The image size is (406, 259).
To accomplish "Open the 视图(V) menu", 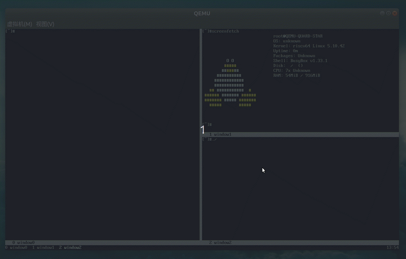I will (x=45, y=24).
